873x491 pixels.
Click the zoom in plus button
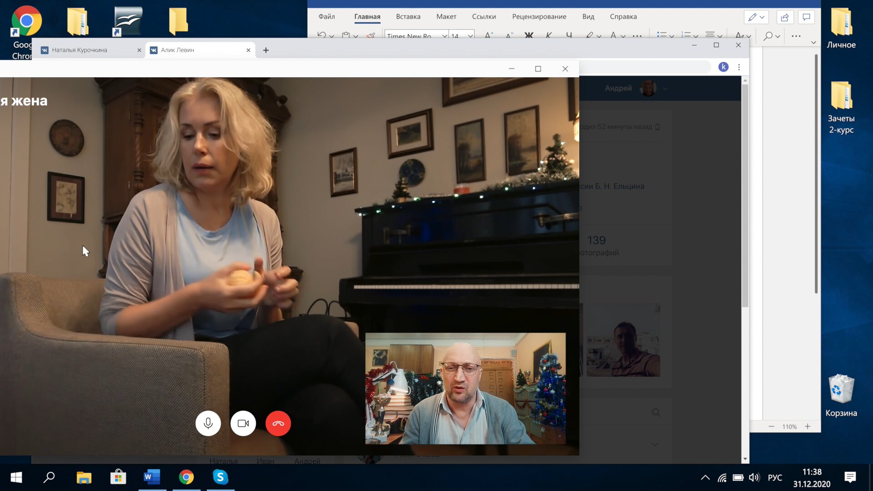click(x=808, y=426)
